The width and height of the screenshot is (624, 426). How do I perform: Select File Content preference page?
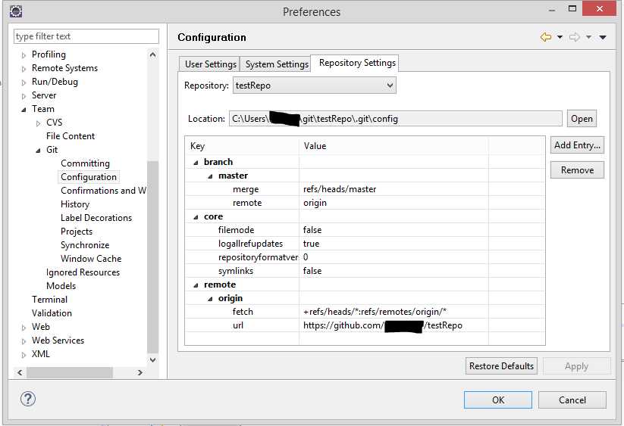(x=71, y=136)
